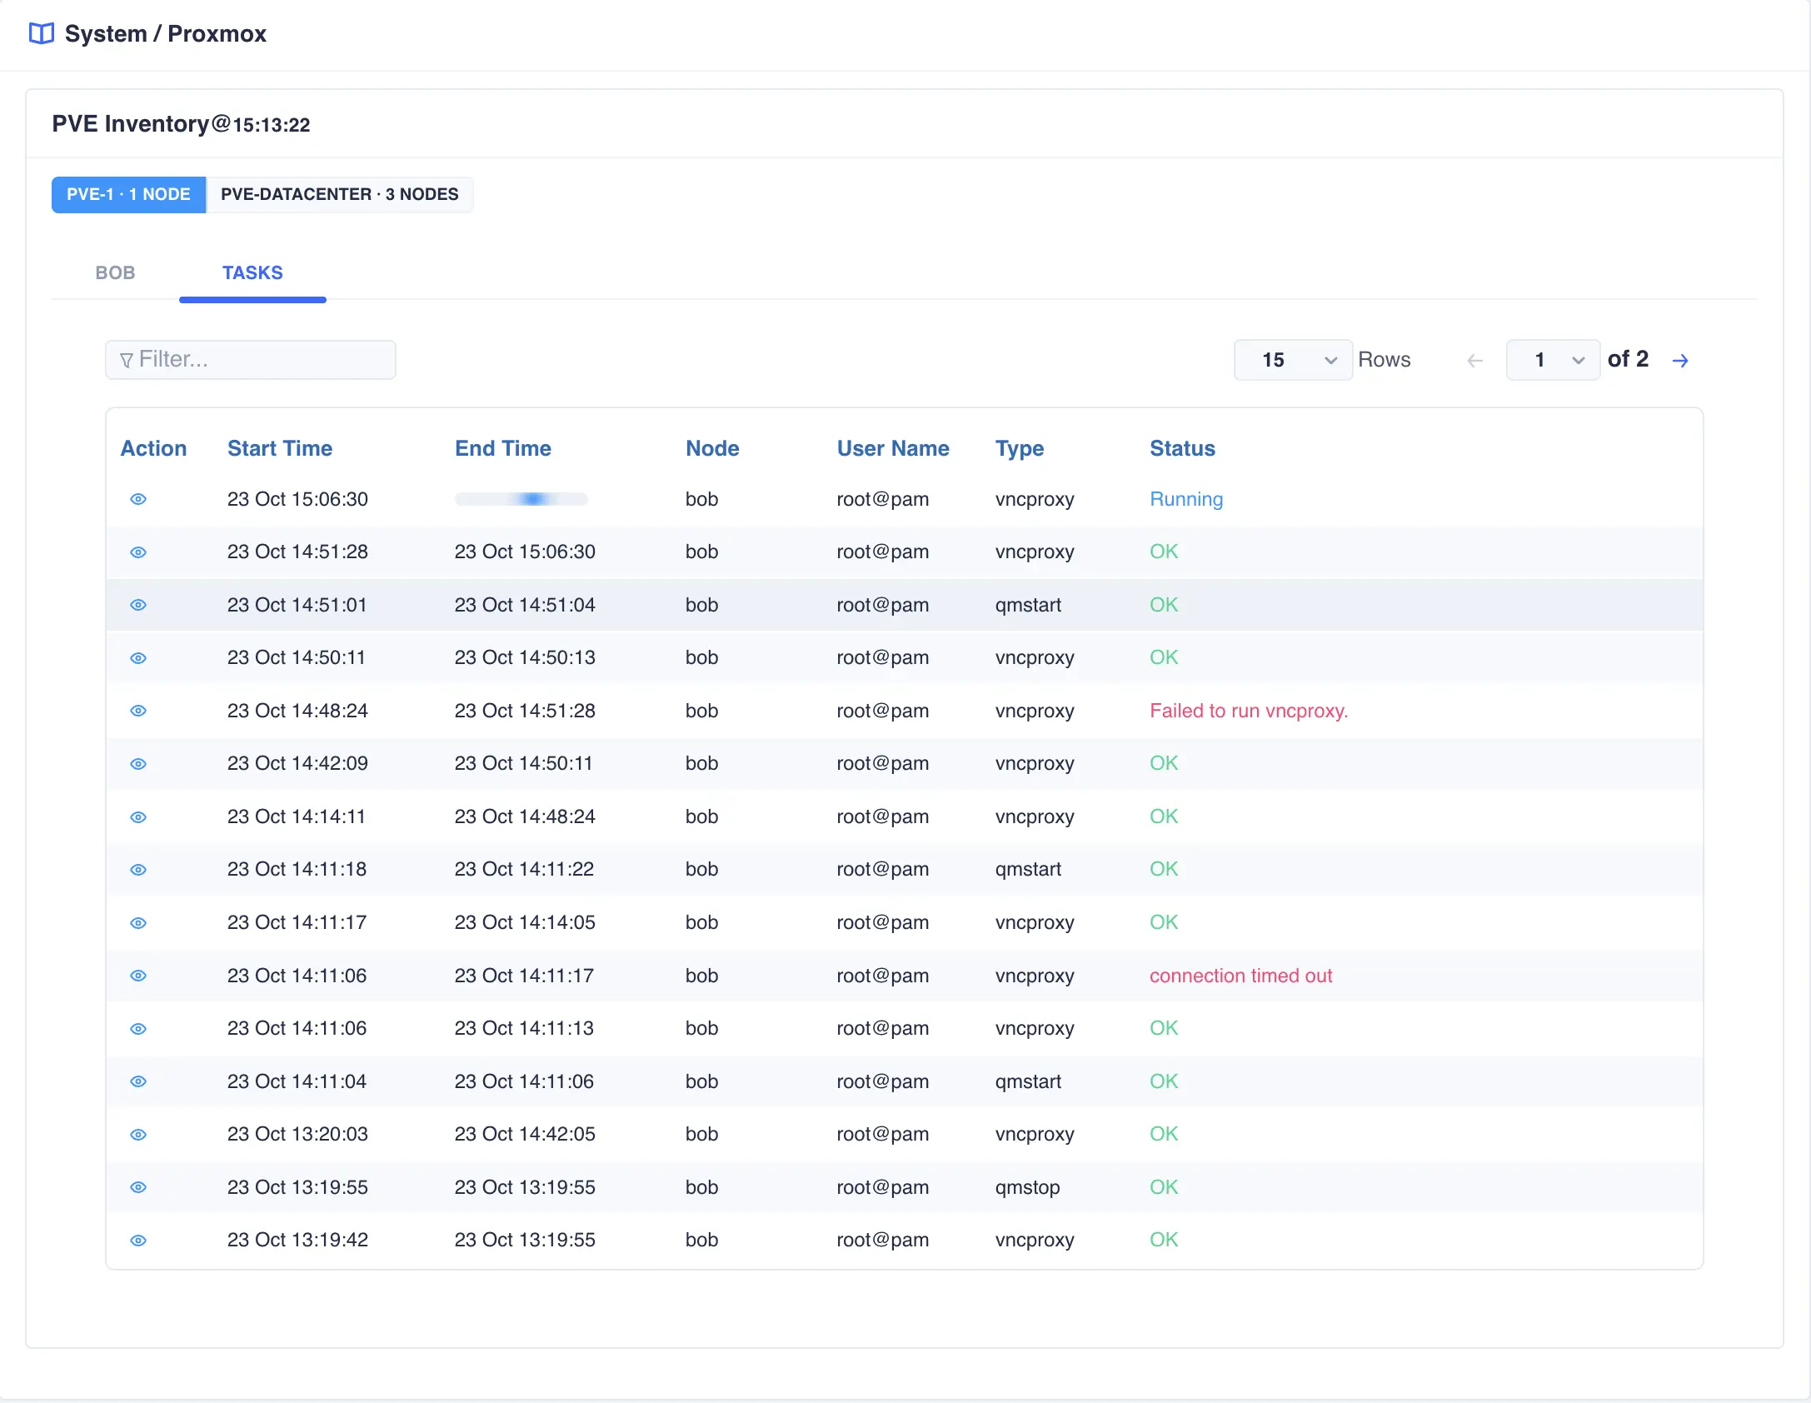1811x1403 pixels.
Task: Click the 'Running' status text
Action: [x=1186, y=499]
